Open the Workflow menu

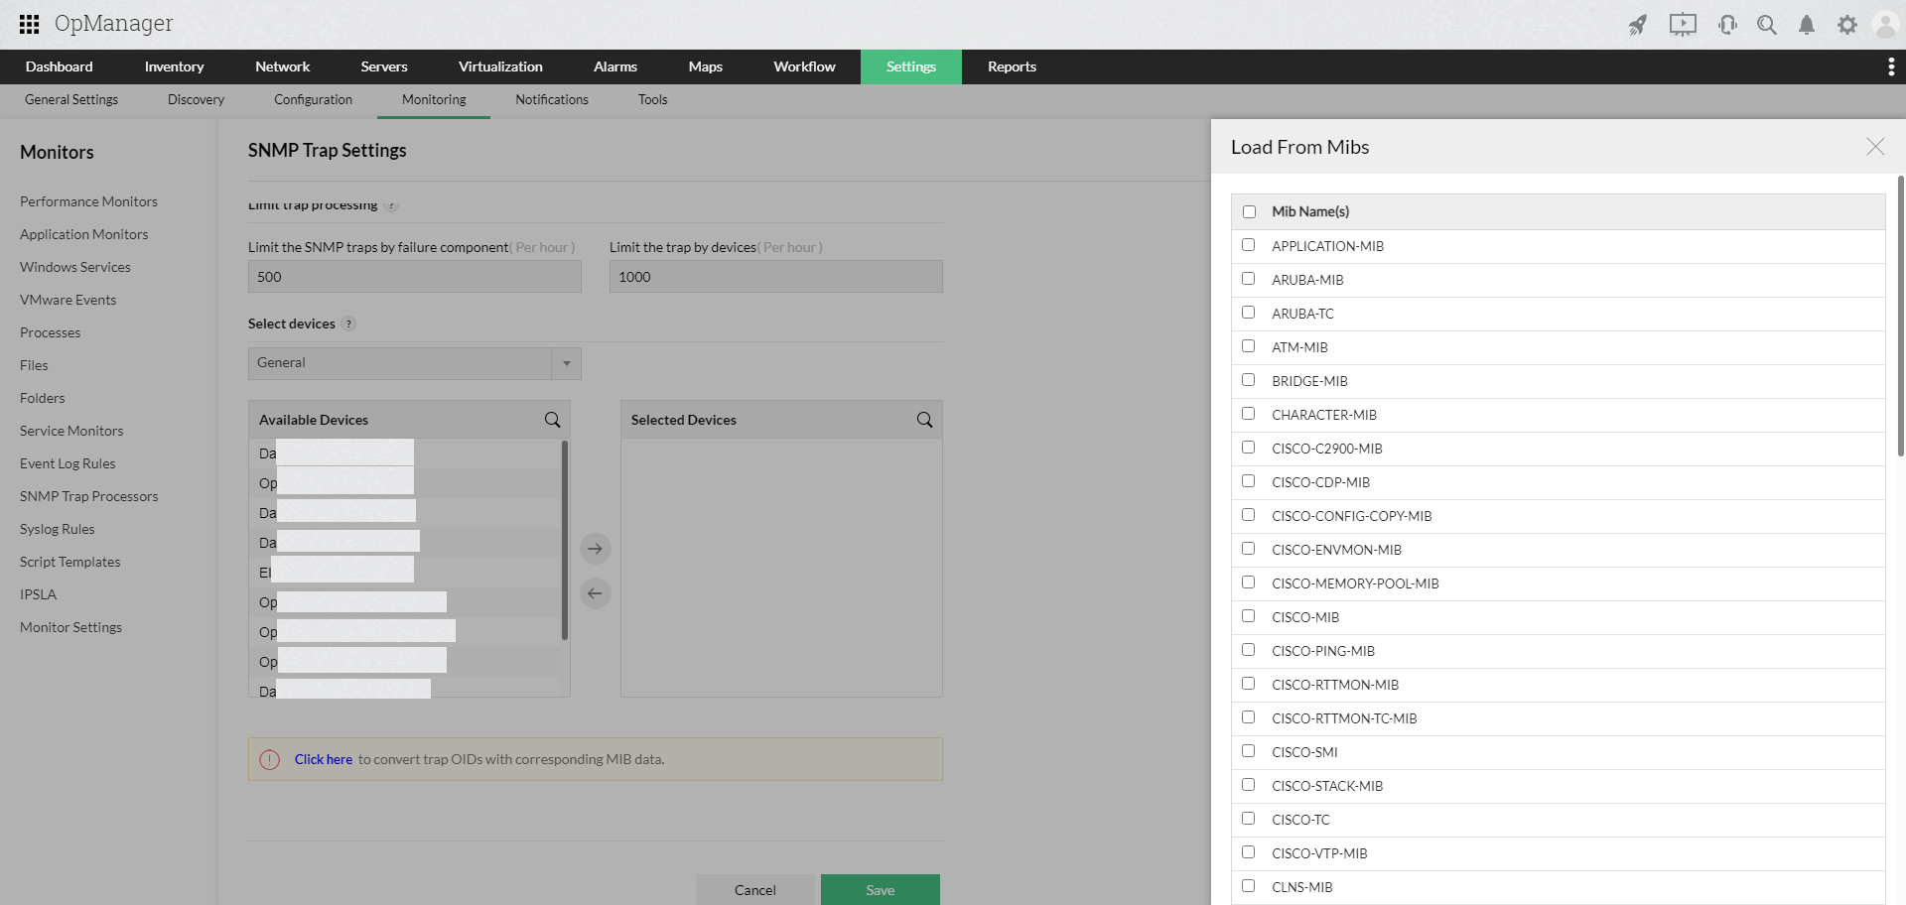(804, 66)
